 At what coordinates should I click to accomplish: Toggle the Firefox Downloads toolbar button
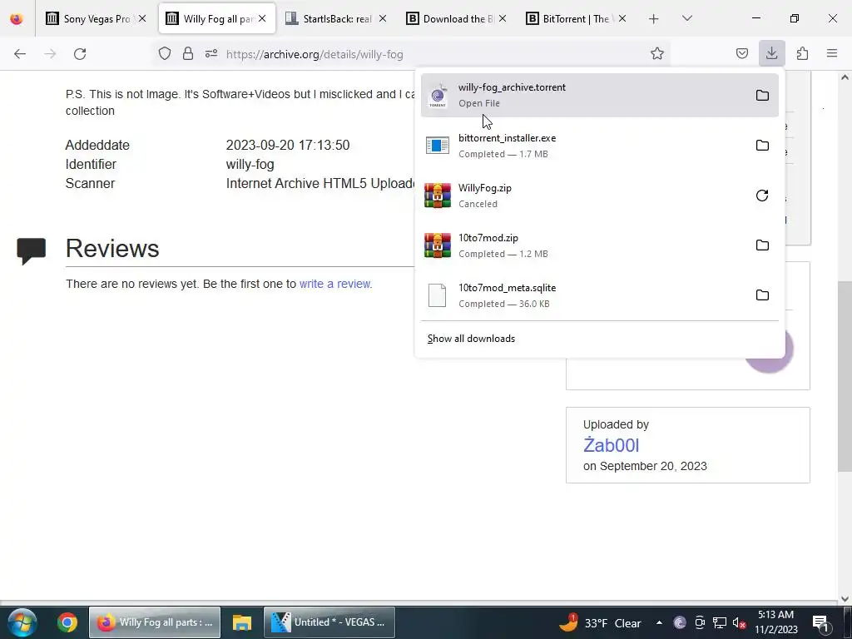coord(771,53)
